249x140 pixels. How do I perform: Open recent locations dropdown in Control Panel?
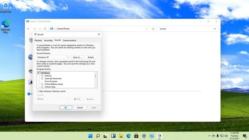40,29
